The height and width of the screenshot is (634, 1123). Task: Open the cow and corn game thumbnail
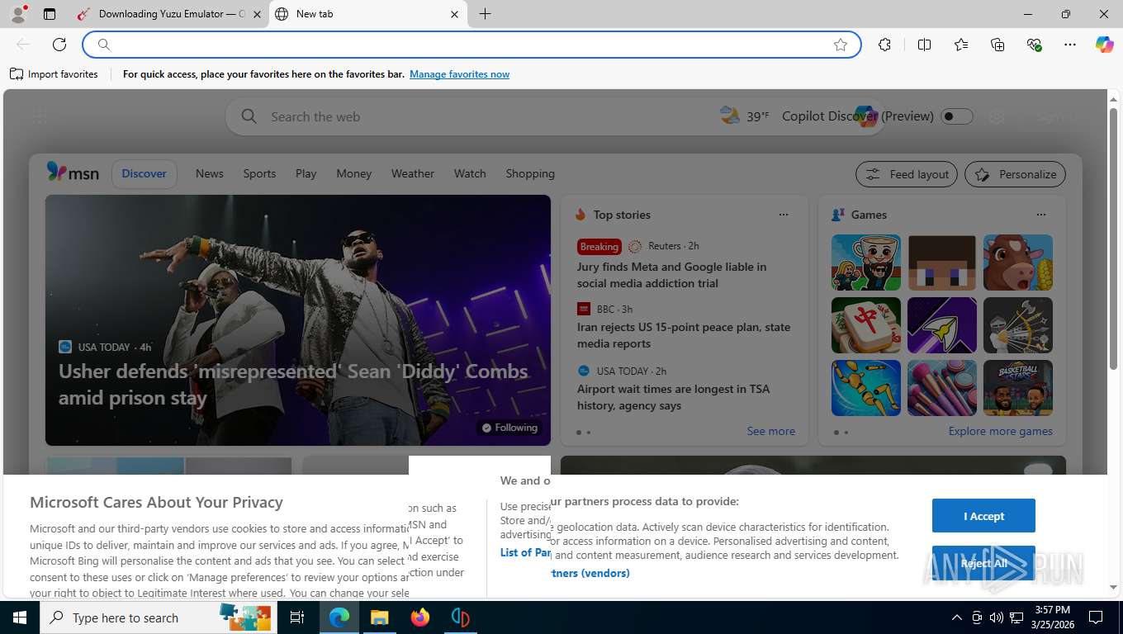click(x=1018, y=263)
